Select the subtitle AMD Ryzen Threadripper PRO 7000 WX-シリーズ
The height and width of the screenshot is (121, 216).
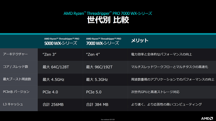[108, 13]
